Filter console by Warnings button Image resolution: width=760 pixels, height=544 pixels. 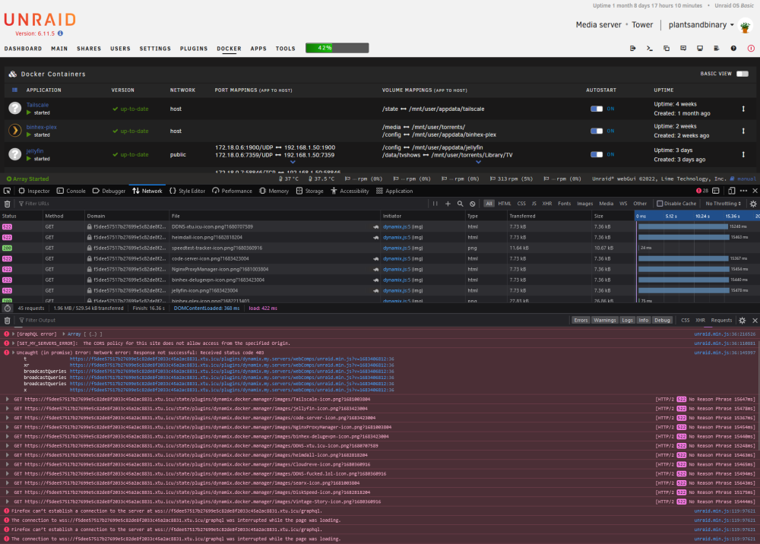click(604, 320)
